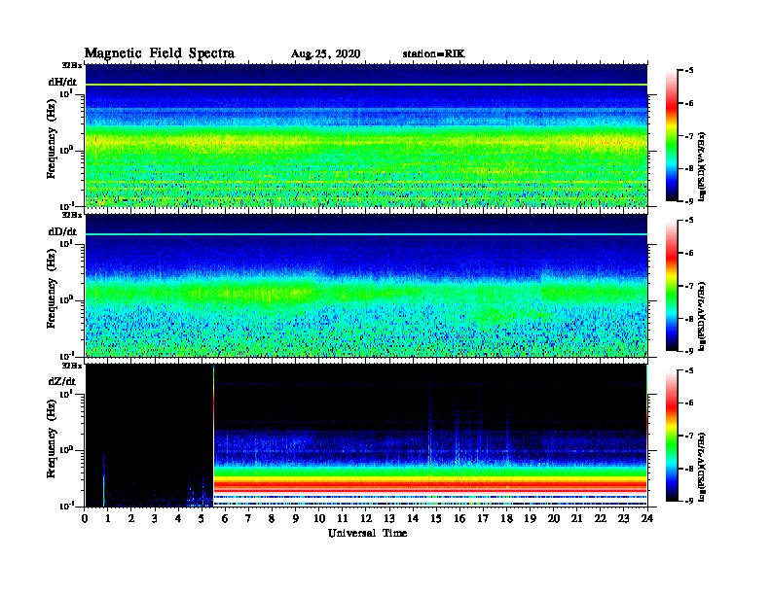Click the dZ/dt panel colorbar
This screenshot has width=771, height=595.
[671, 436]
